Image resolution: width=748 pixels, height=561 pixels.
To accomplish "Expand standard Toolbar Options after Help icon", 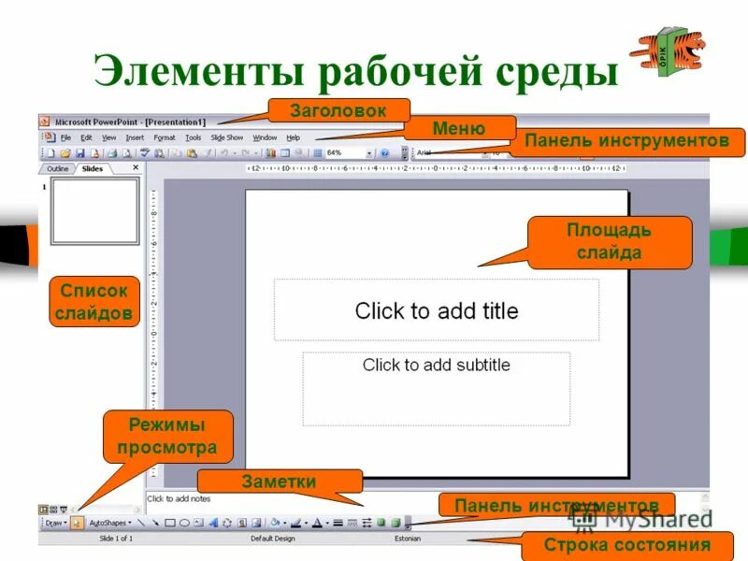I will [405, 153].
